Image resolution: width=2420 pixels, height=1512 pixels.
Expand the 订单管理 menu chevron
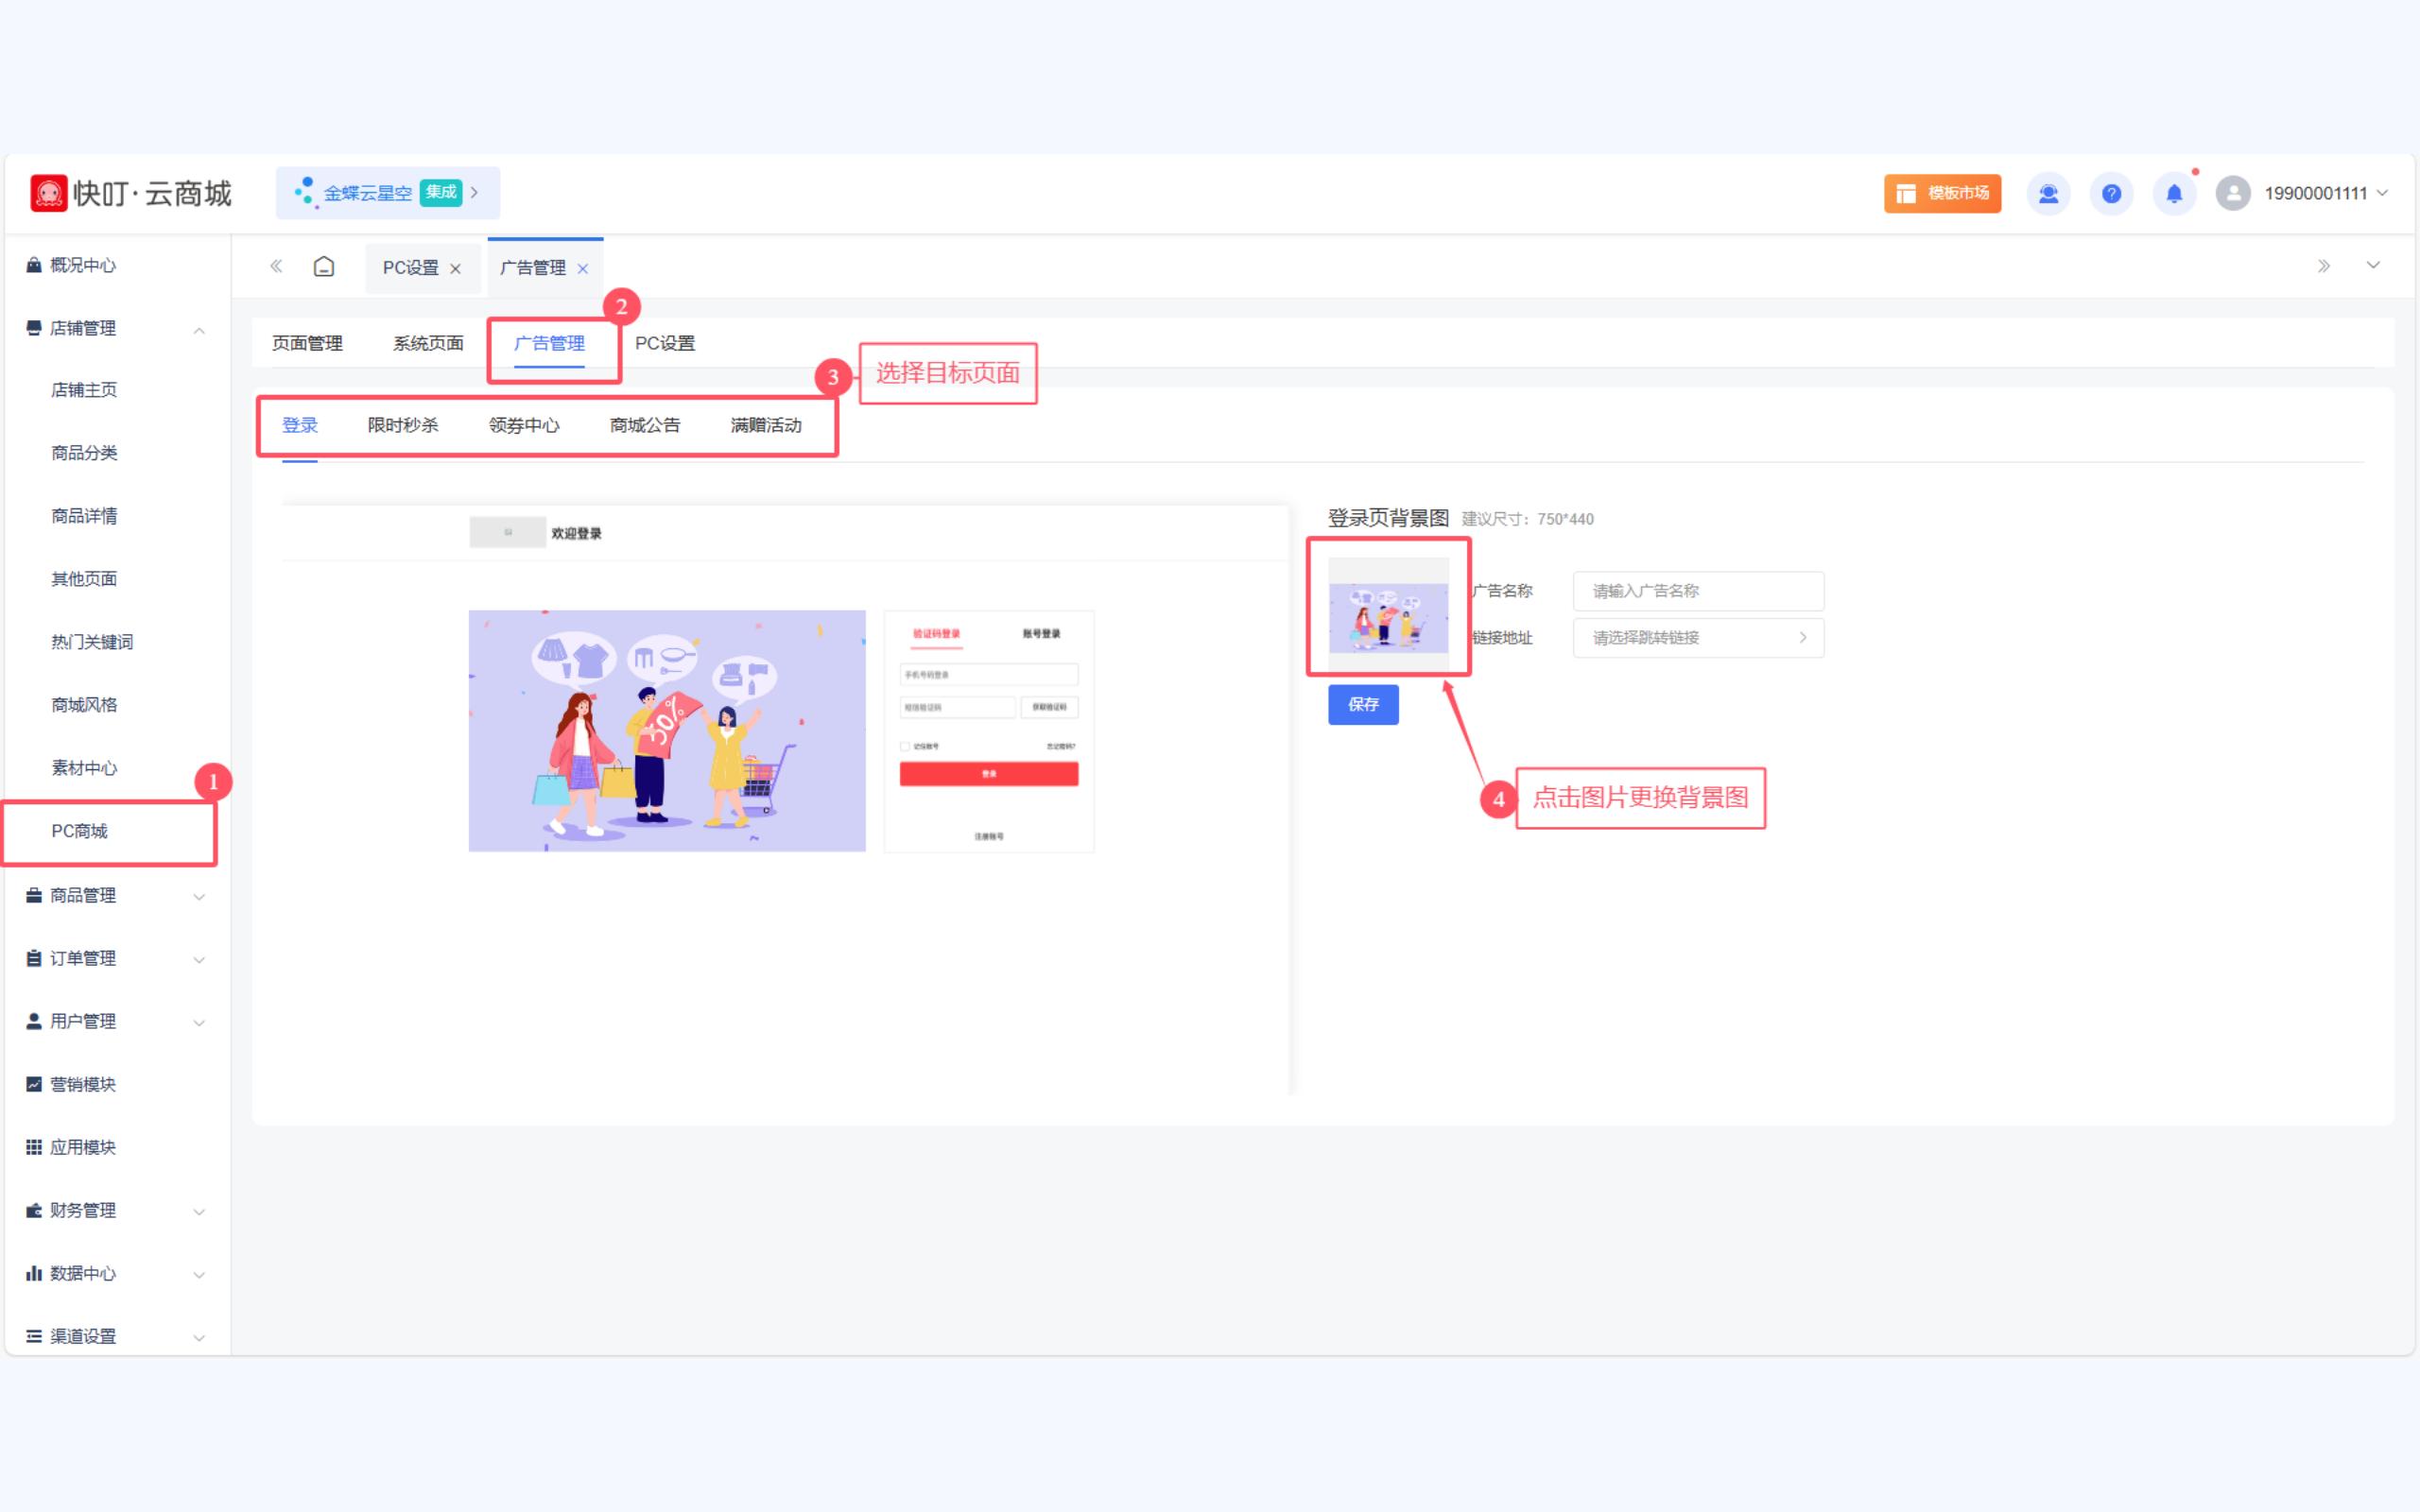[199, 960]
